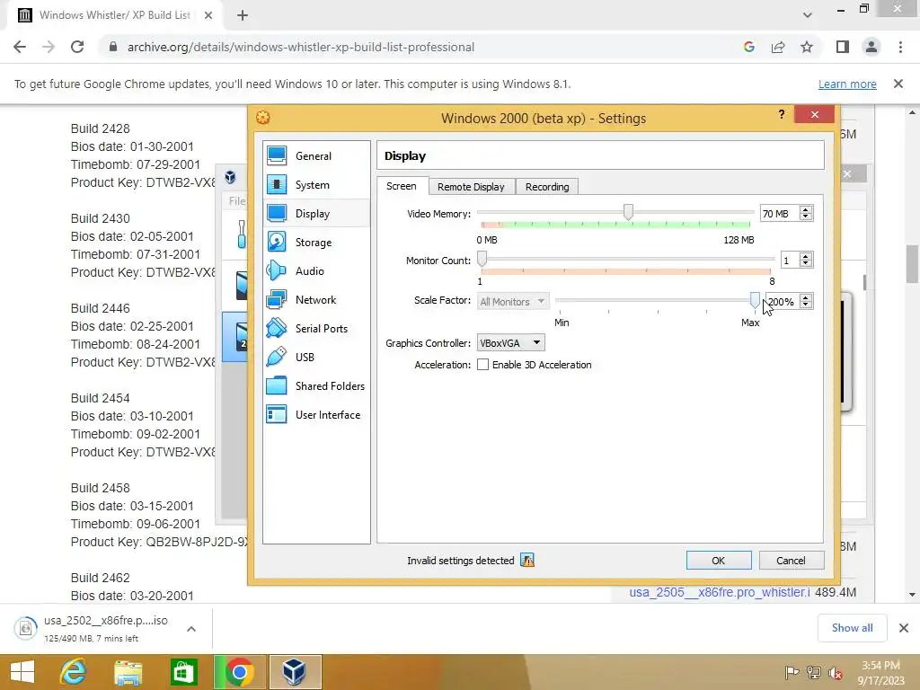This screenshot has width=920, height=690.
Task: Open the All Monitors scale dropdown
Action: pos(513,302)
